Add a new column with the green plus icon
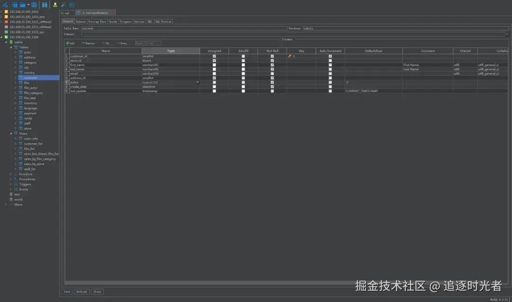Image resolution: width=512 pixels, height=302 pixels. pos(69,43)
